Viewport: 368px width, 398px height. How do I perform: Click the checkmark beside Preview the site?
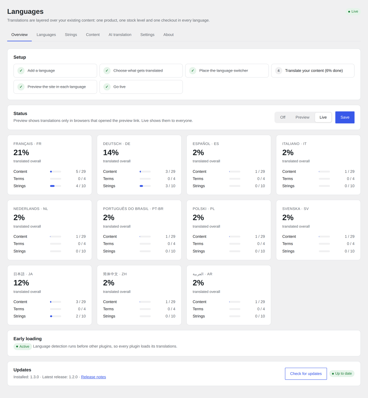point(21,87)
